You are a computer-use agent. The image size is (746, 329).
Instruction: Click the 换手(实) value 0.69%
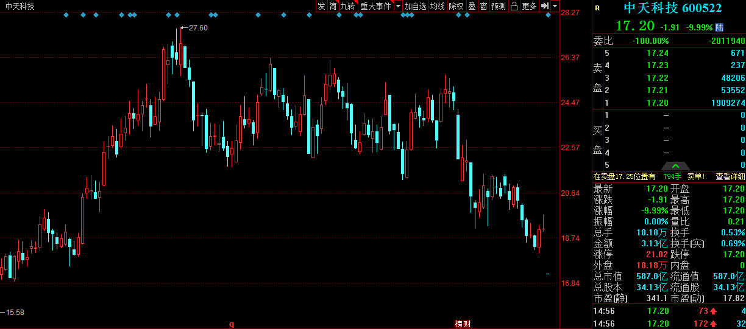pos(732,243)
